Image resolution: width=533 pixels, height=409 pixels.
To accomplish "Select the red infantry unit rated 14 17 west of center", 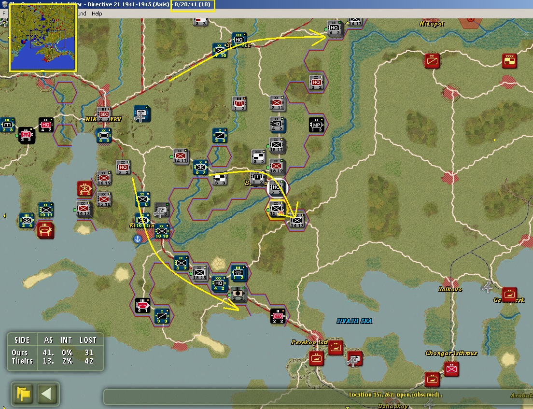I will pos(180,156).
